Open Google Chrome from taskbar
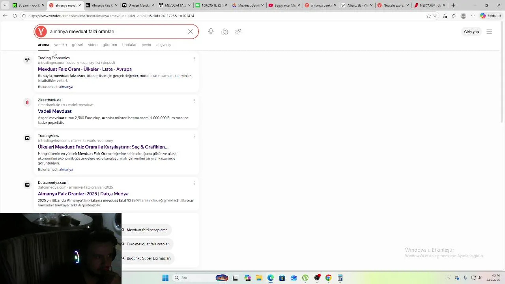The width and height of the screenshot is (505, 284). click(328, 278)
